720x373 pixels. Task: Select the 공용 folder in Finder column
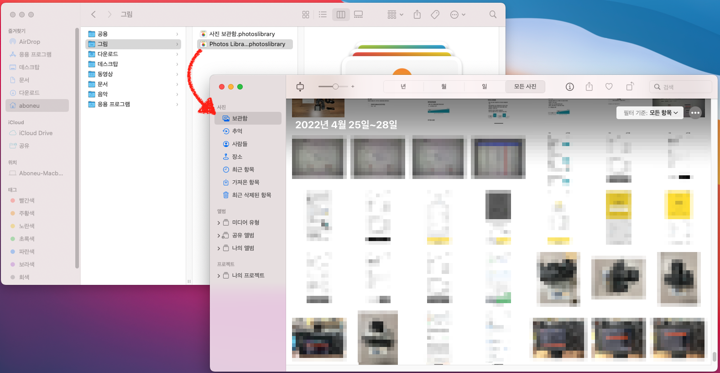(x=133, y=34)
